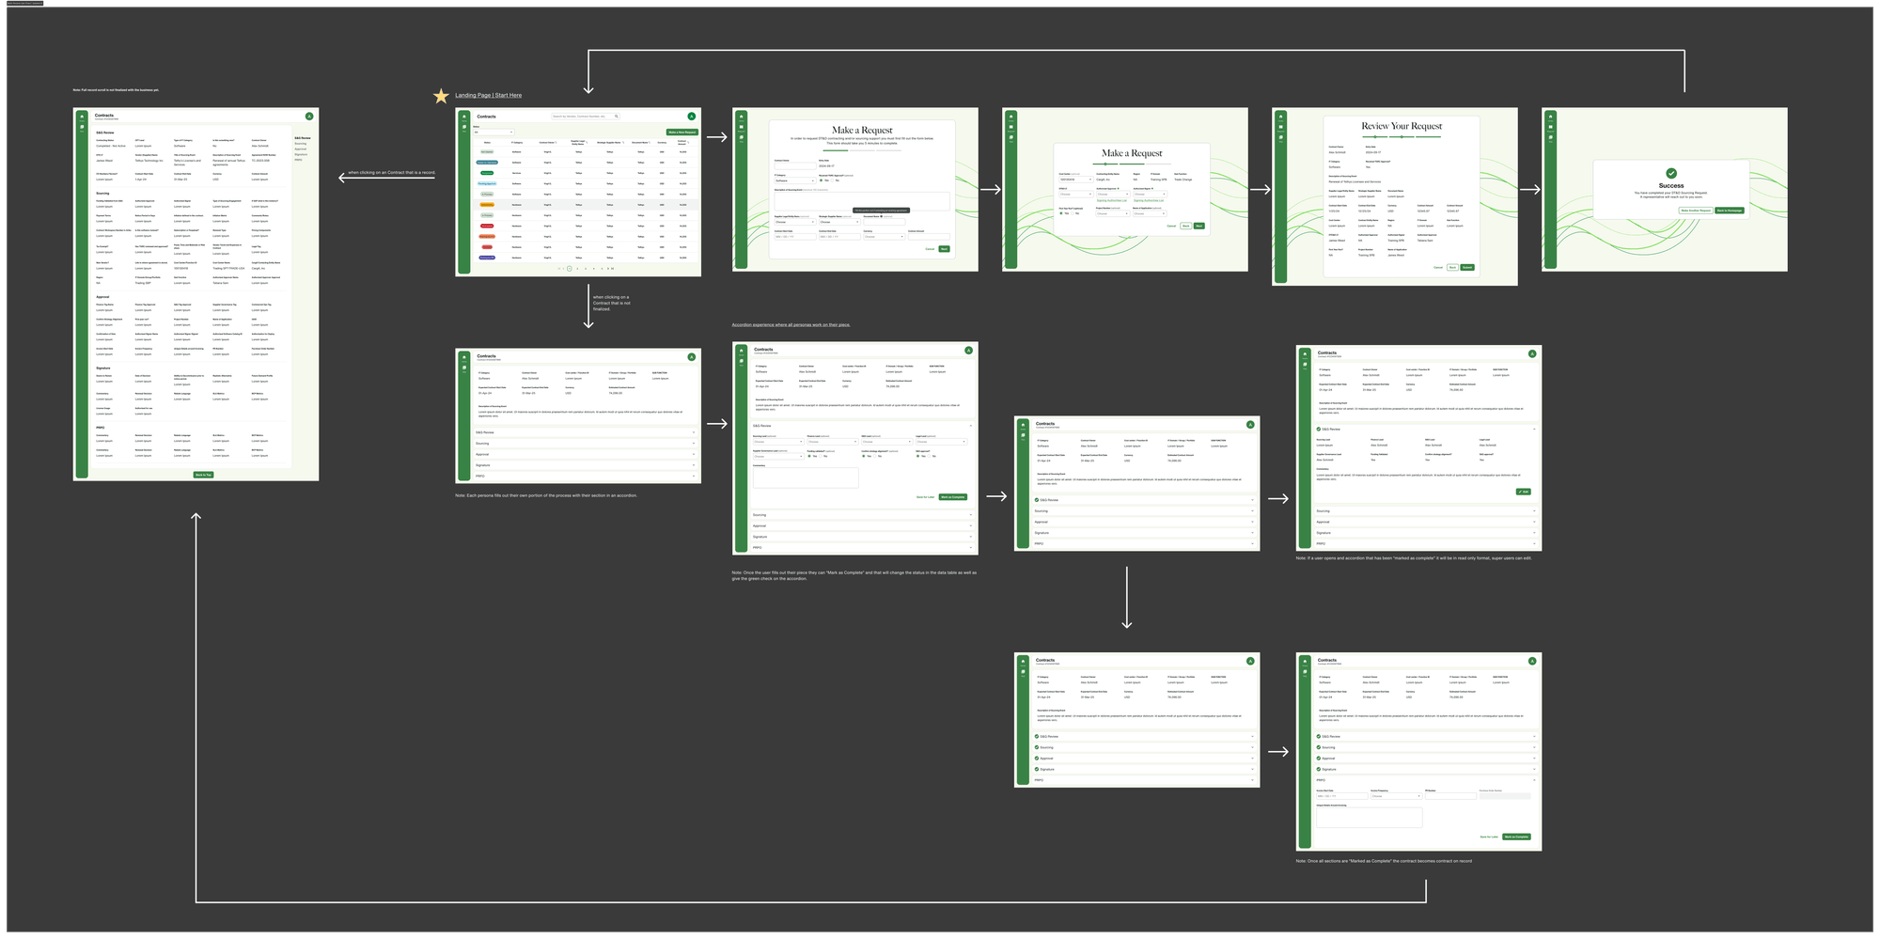Click the home icon in landing page sidebar
Screen dimensions: 1880x939
464,117
